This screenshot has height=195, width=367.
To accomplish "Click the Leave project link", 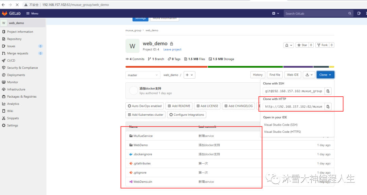I will [172, 49].
